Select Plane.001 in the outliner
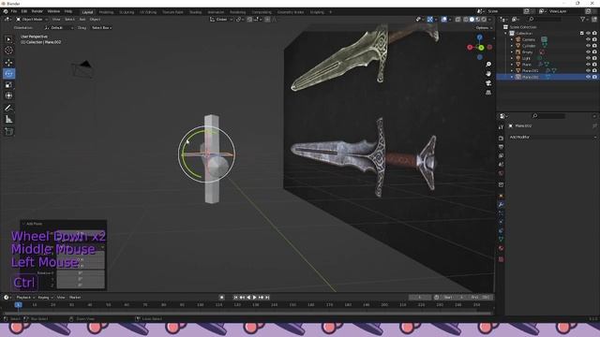 531,71
